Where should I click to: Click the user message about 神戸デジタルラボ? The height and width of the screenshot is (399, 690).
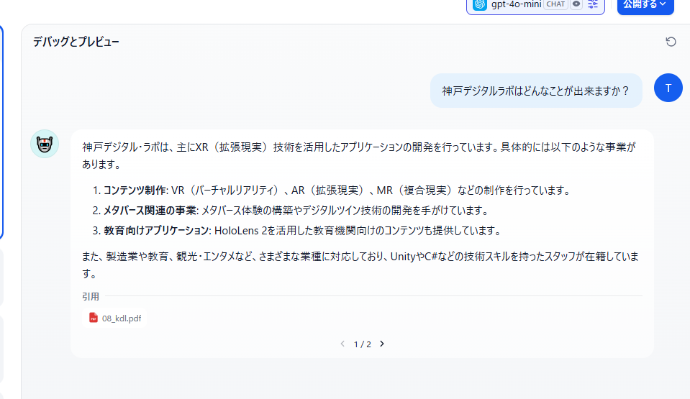[536, 91]
